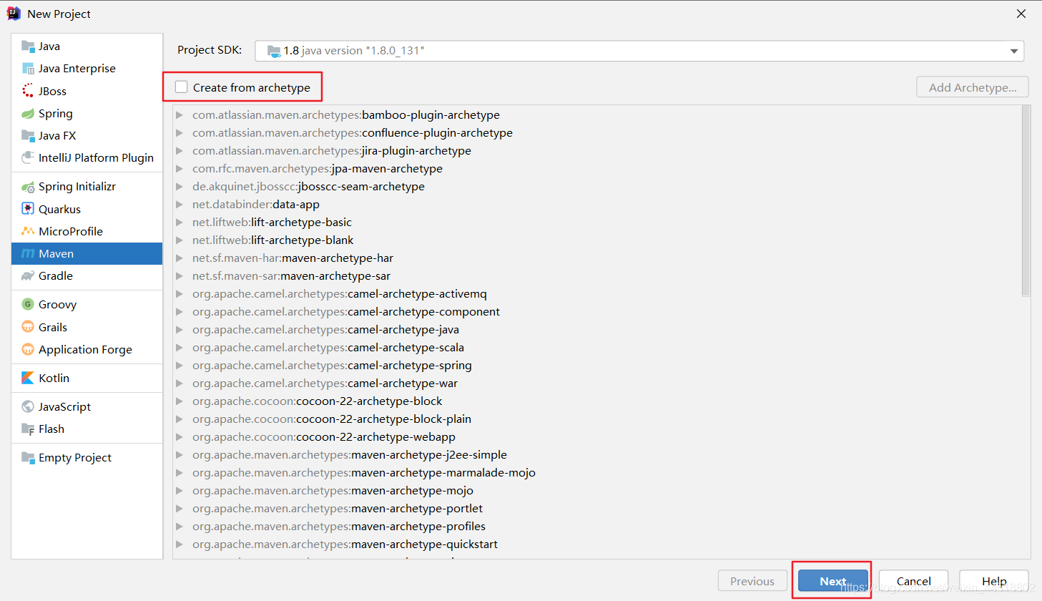Expand jbosscc-seam-archetype entry
This screenshot has width=1042, height=601.
180,187
